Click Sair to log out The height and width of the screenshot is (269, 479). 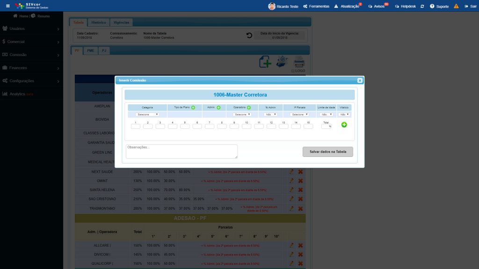pyautogui.click(x=471, y=7)
